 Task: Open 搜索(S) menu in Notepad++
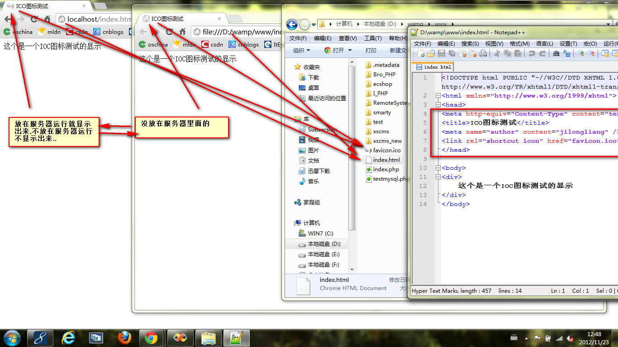click(x=470, y=43)
